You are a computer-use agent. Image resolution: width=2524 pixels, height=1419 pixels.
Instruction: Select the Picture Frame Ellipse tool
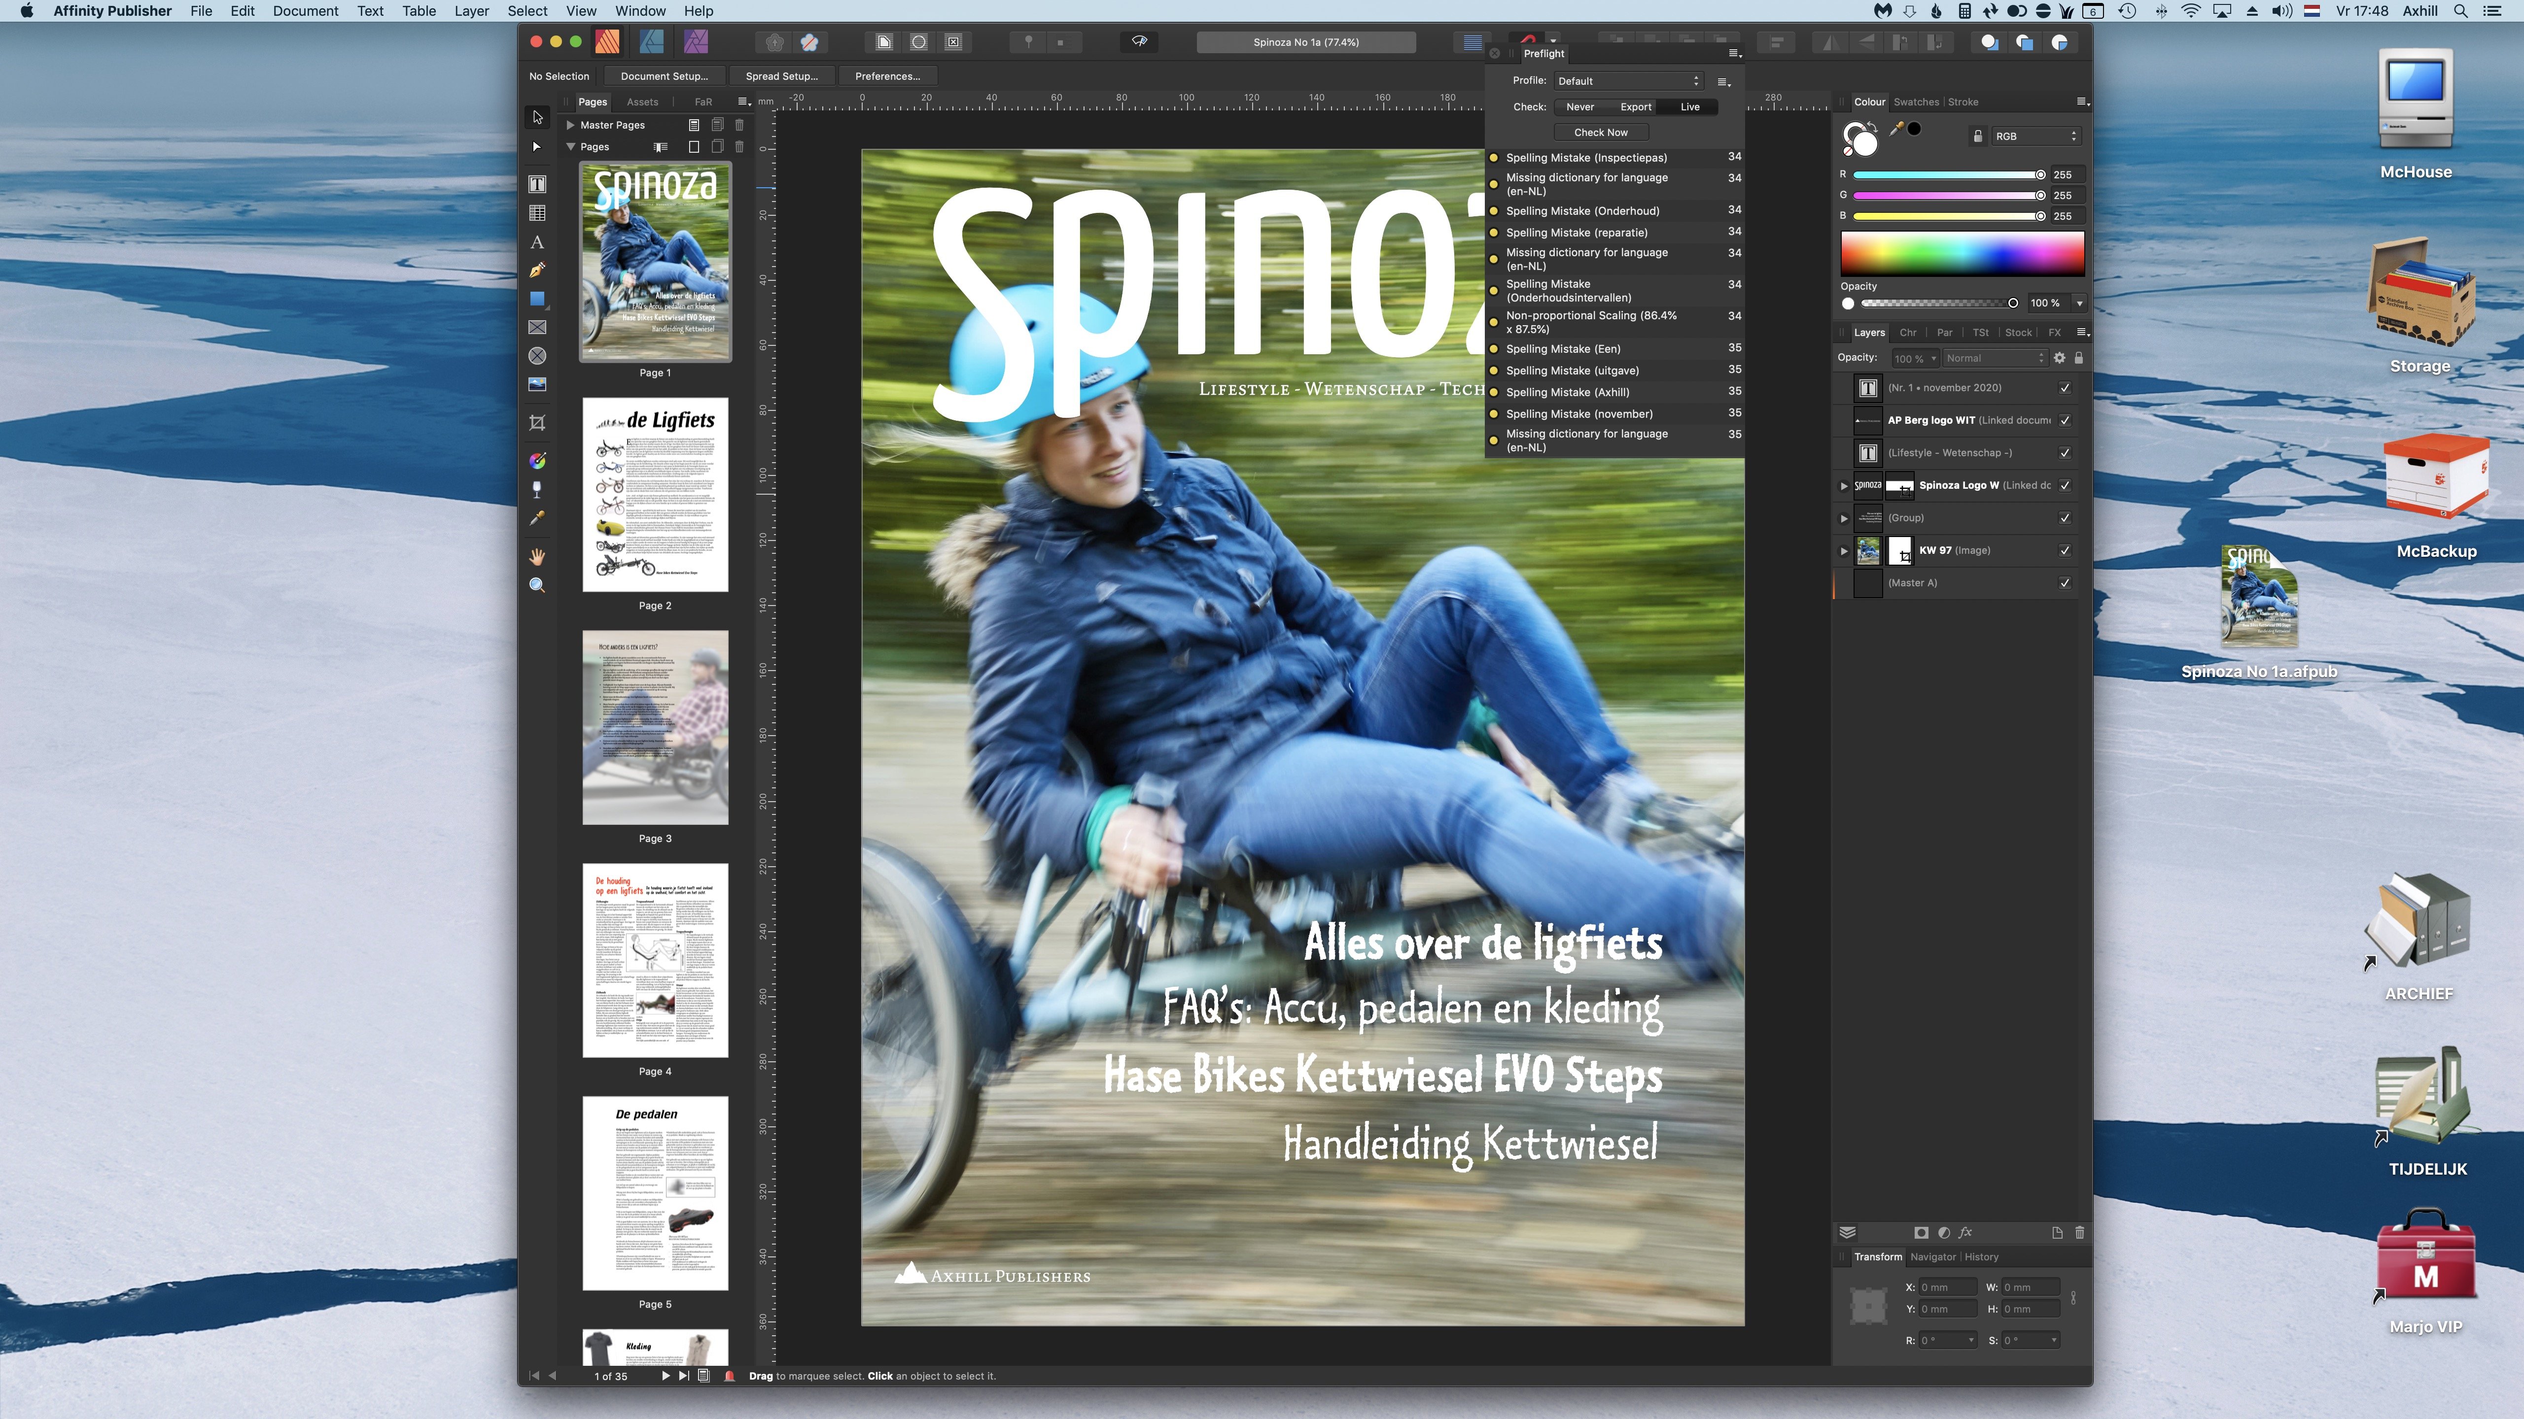pyautogui.click(x=537, y=355)
